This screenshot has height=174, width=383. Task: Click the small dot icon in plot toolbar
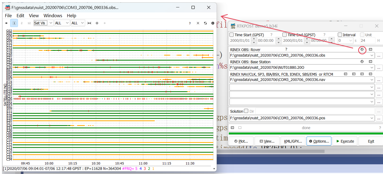[x=105, y=23]
